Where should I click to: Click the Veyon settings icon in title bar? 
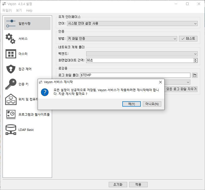pos(4,4)
